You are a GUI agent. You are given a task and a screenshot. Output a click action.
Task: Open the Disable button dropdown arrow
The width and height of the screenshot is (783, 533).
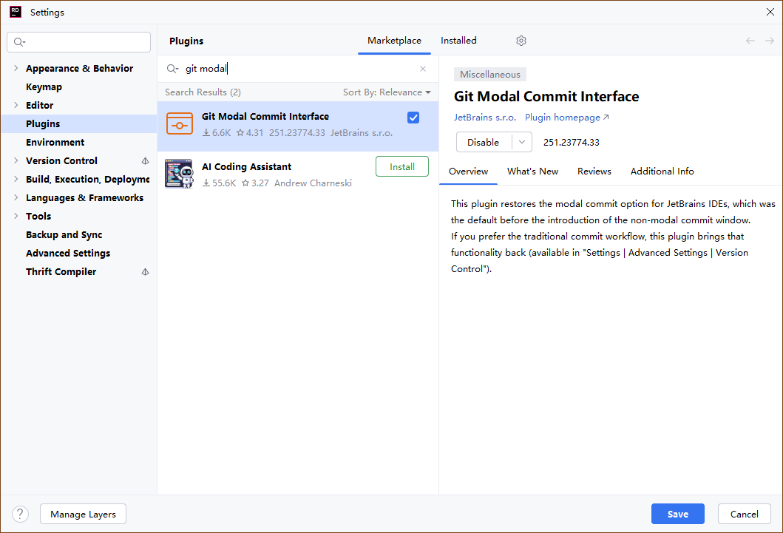pos(522,142)
